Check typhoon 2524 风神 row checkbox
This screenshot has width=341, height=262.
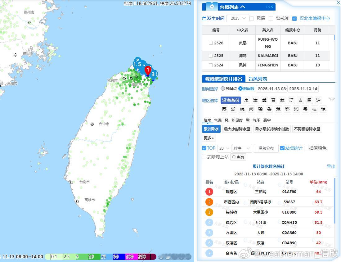pyautogui.click(x=210, y=65)
